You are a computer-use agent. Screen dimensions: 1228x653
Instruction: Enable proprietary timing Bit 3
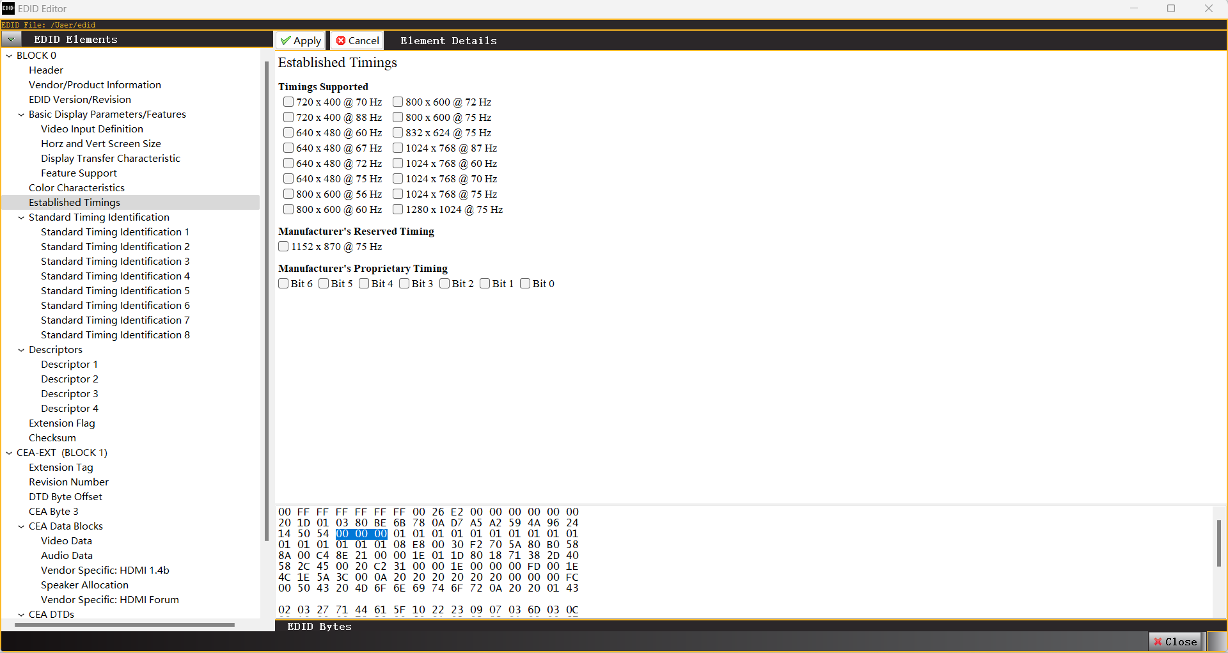tap(404, 283)
